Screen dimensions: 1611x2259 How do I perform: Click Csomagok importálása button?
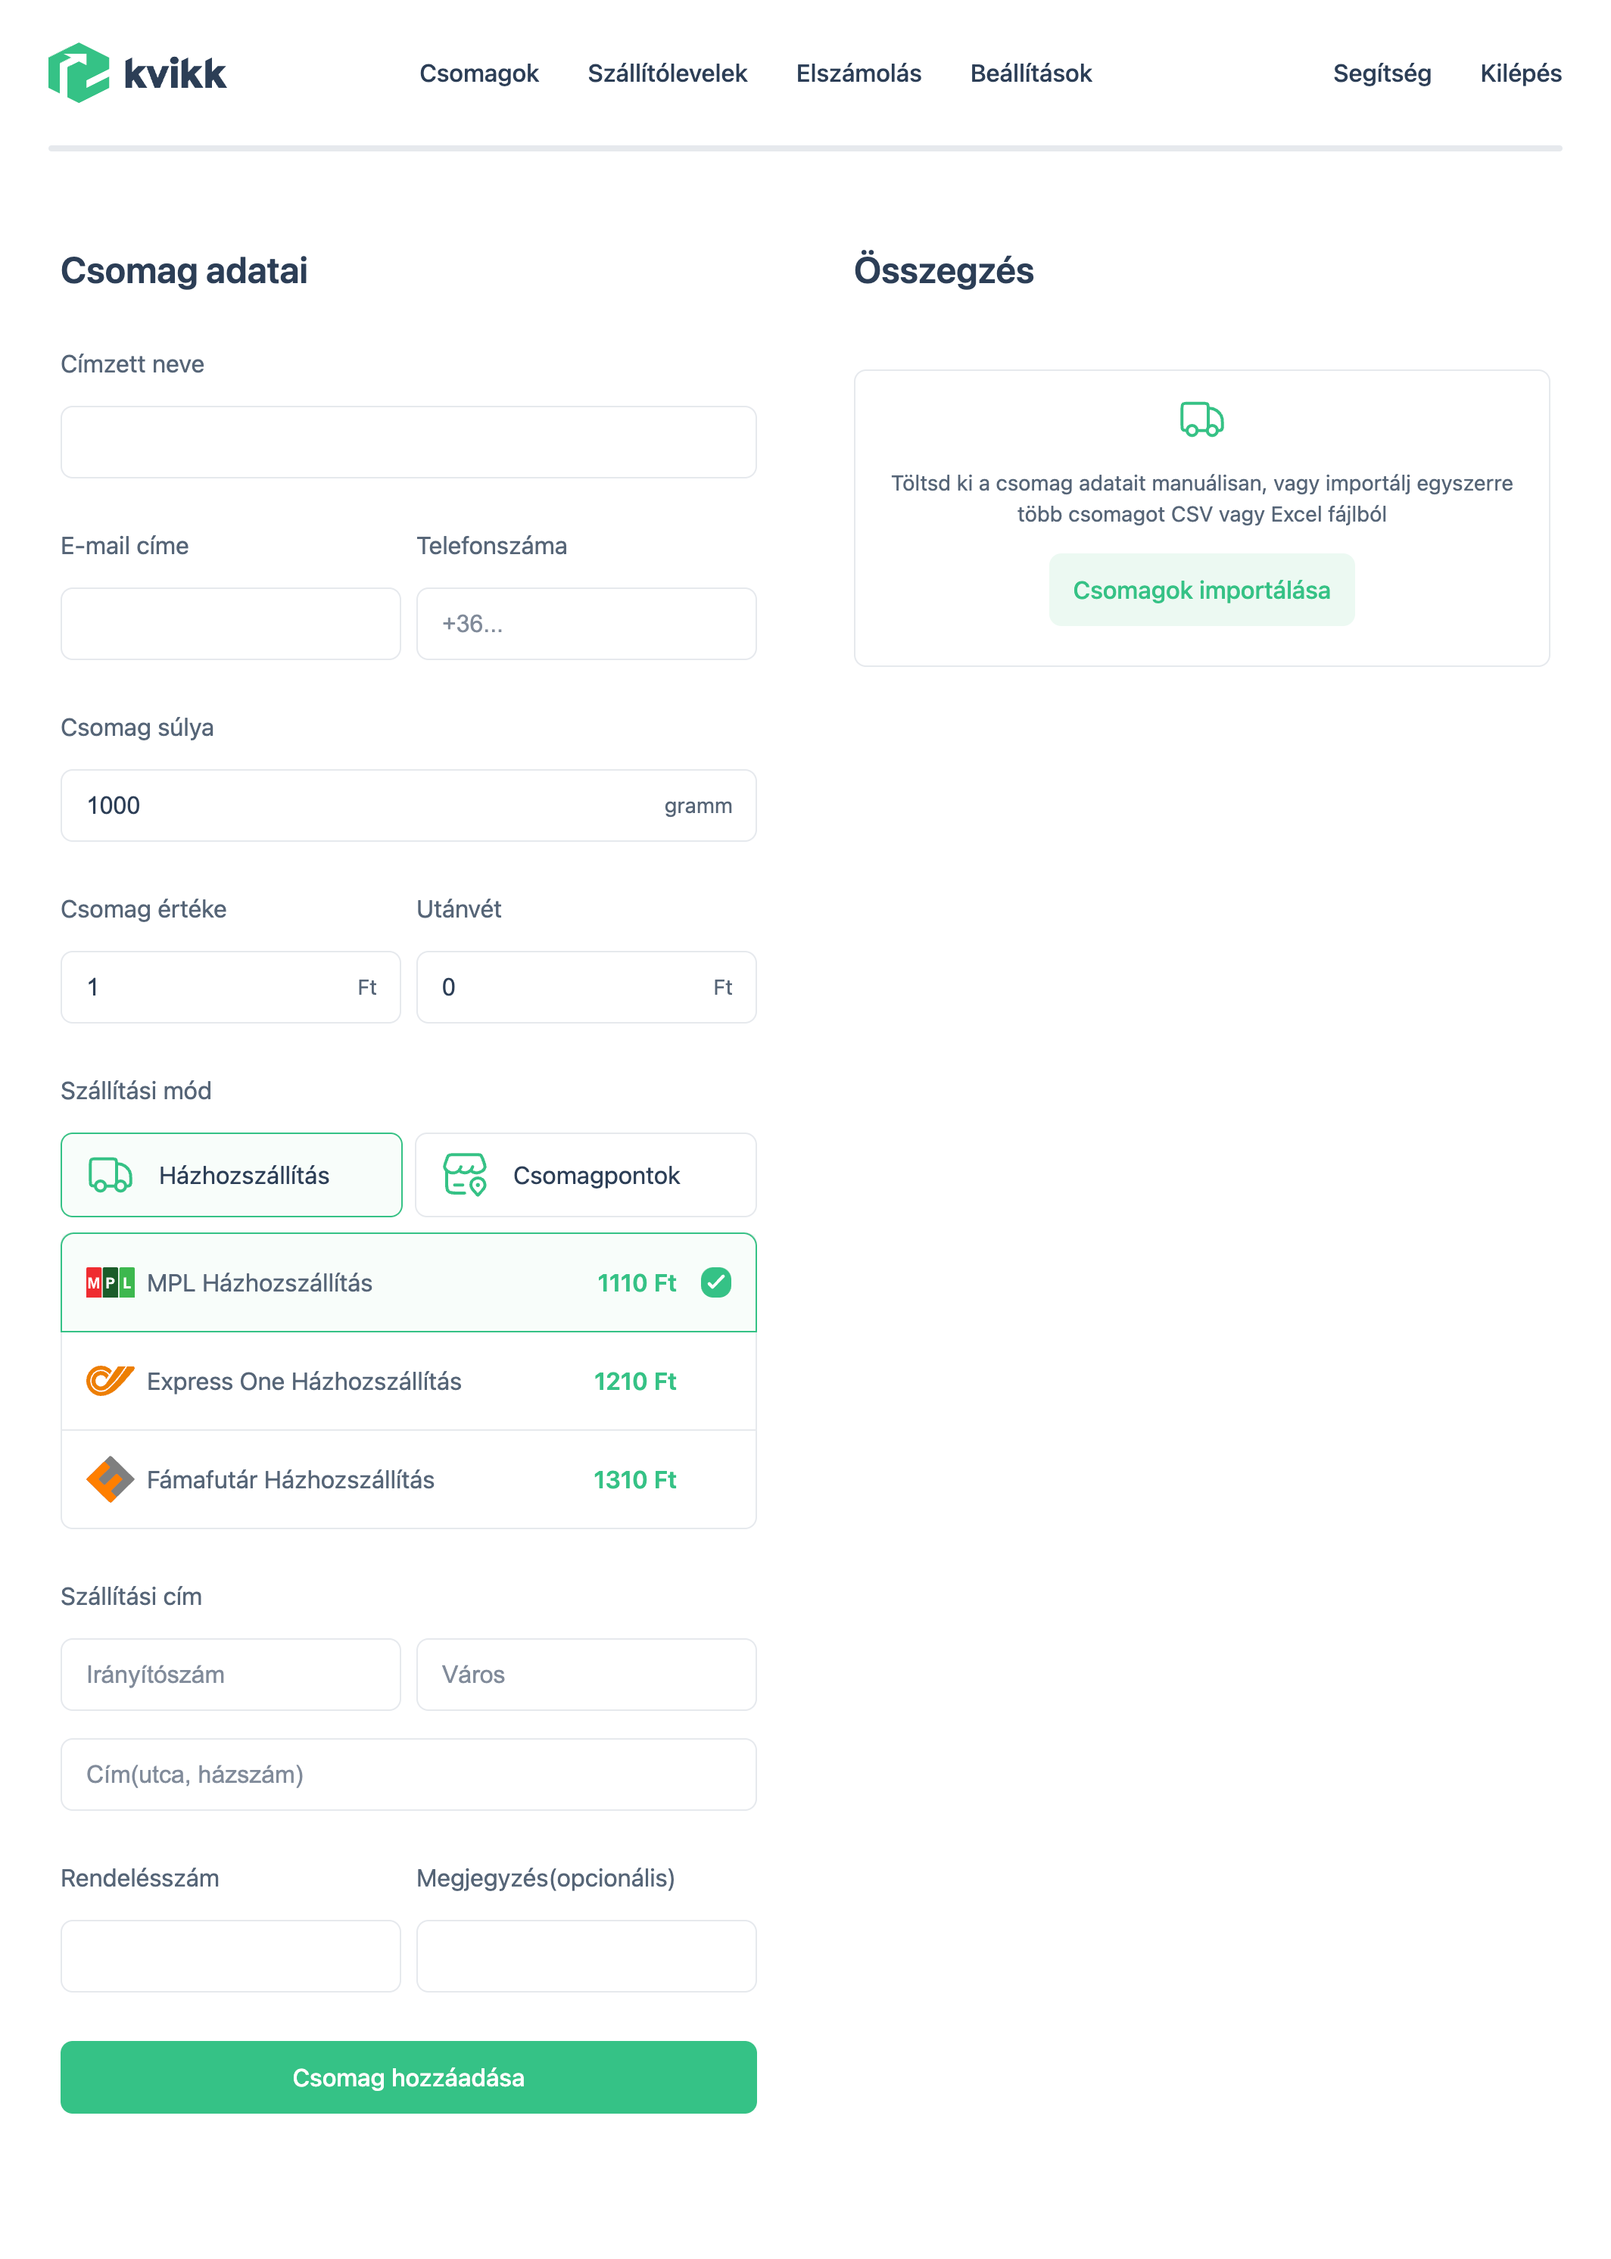[1201, 590]
